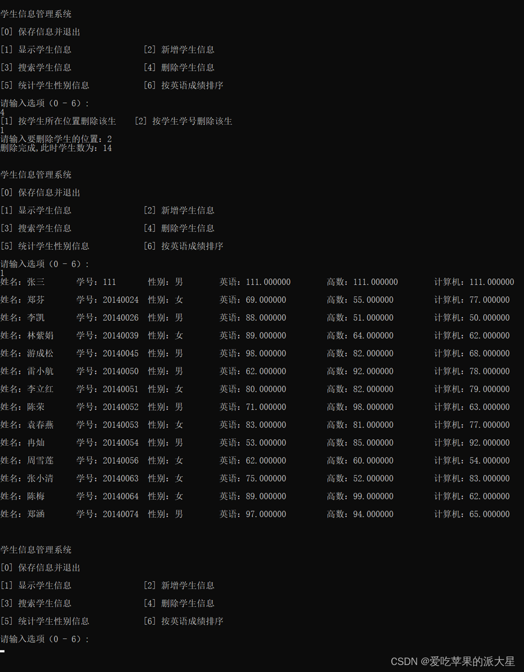Select the student name 郑芬
The image size is (524, 672).
[36, 300]
